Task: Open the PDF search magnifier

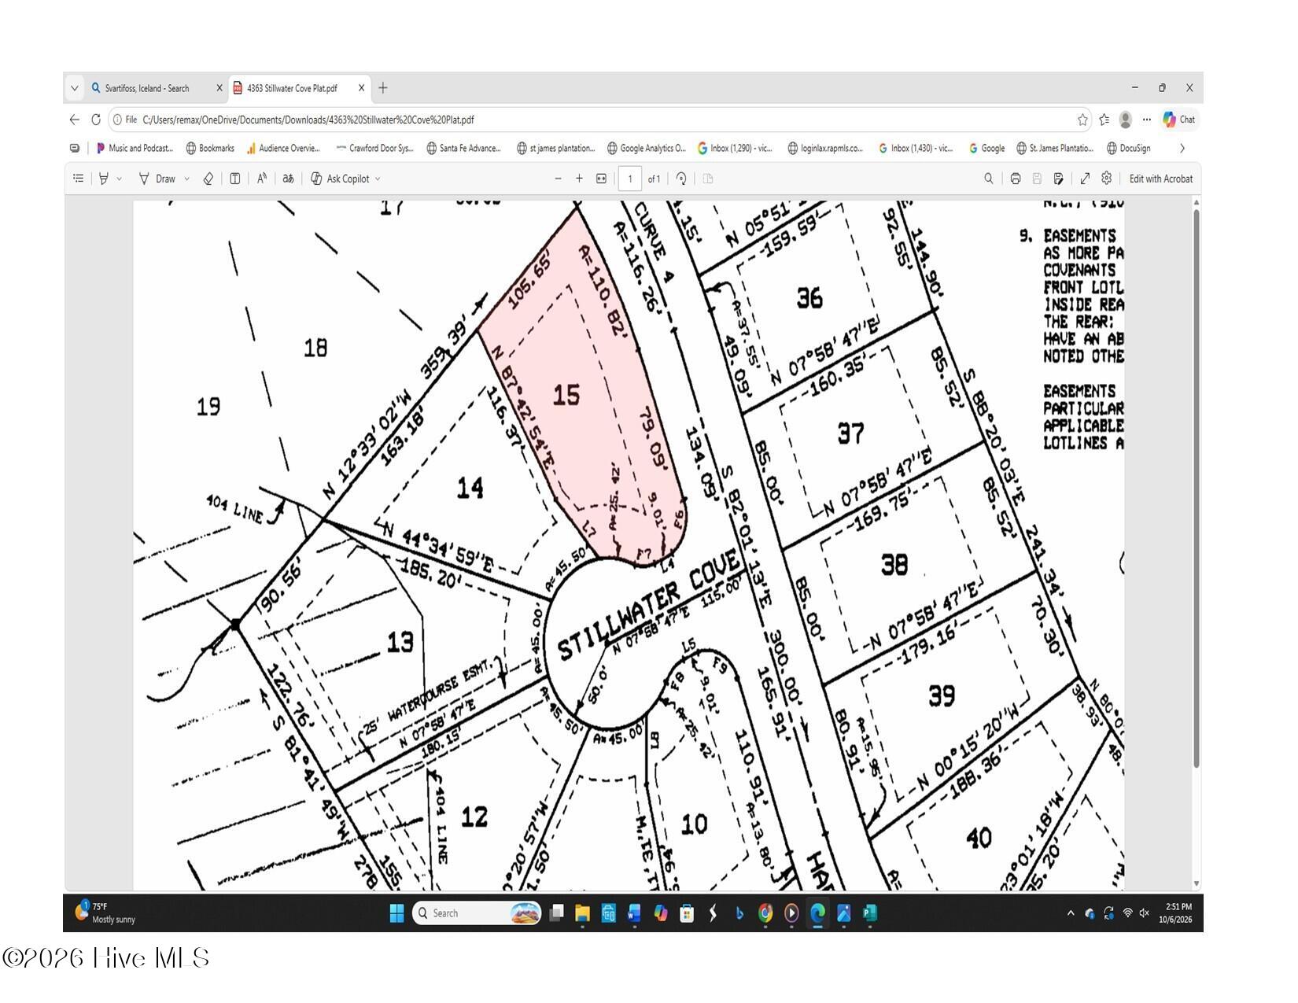Action: (989, 179)
